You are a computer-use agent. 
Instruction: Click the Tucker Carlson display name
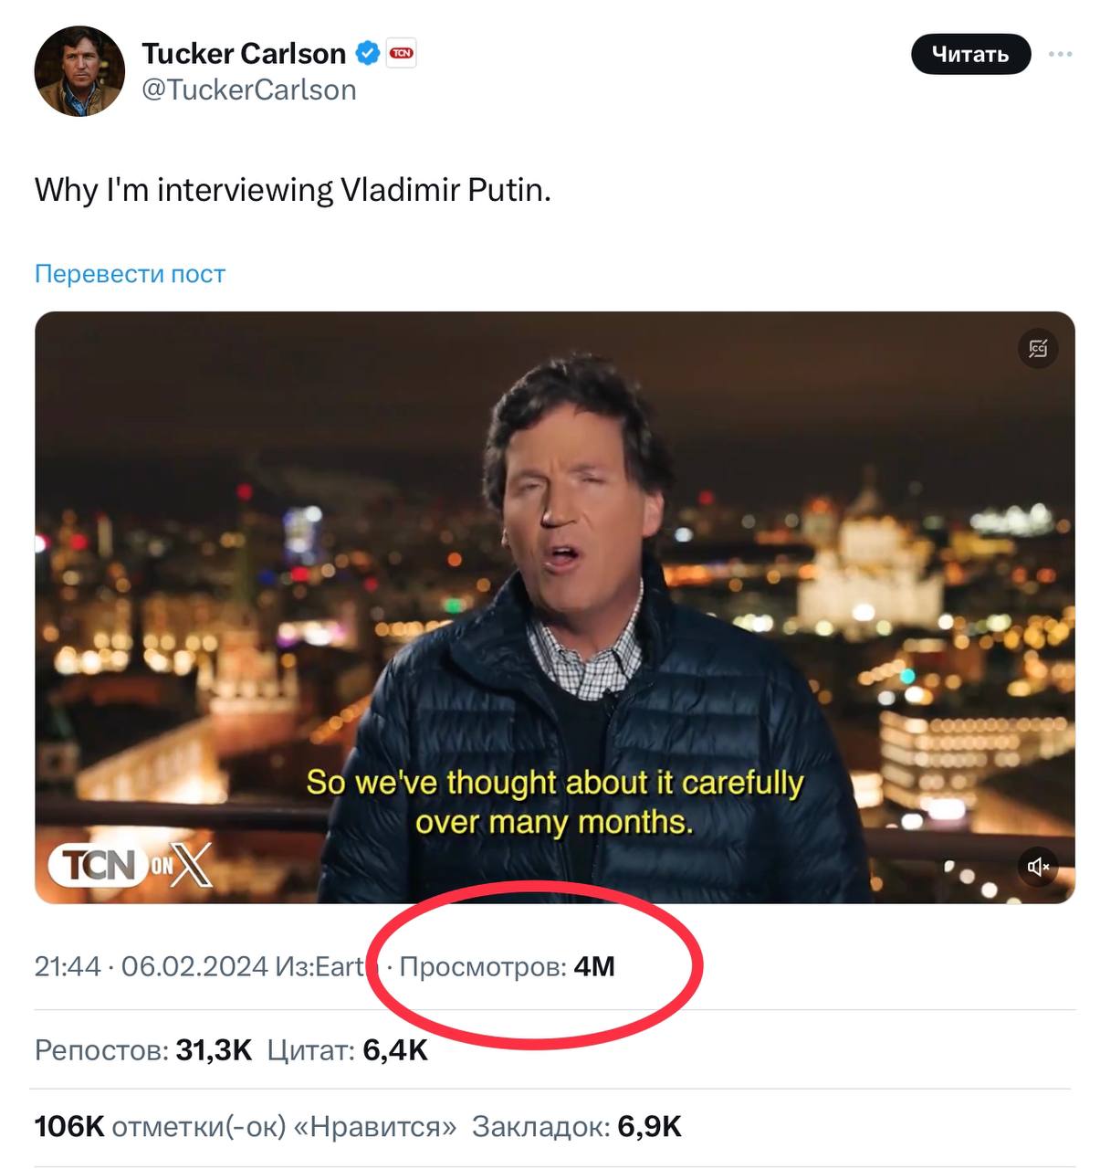[x=243, y=54]
